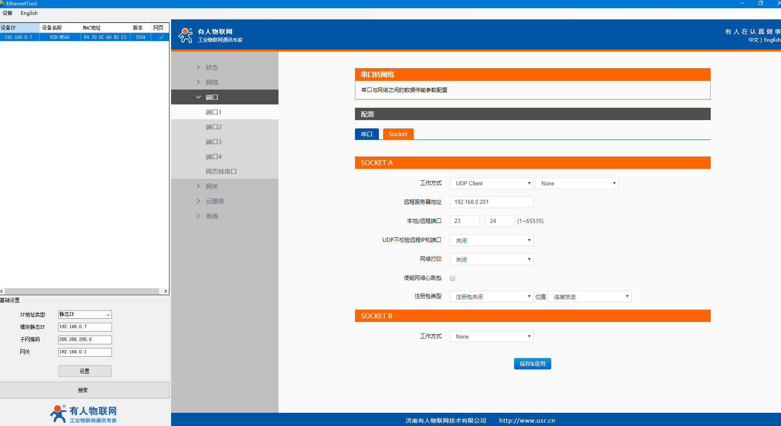Viewport: 781px width, 426px height.
Task: Click web page checkmark for USR-N540
Action: point(160,37)
